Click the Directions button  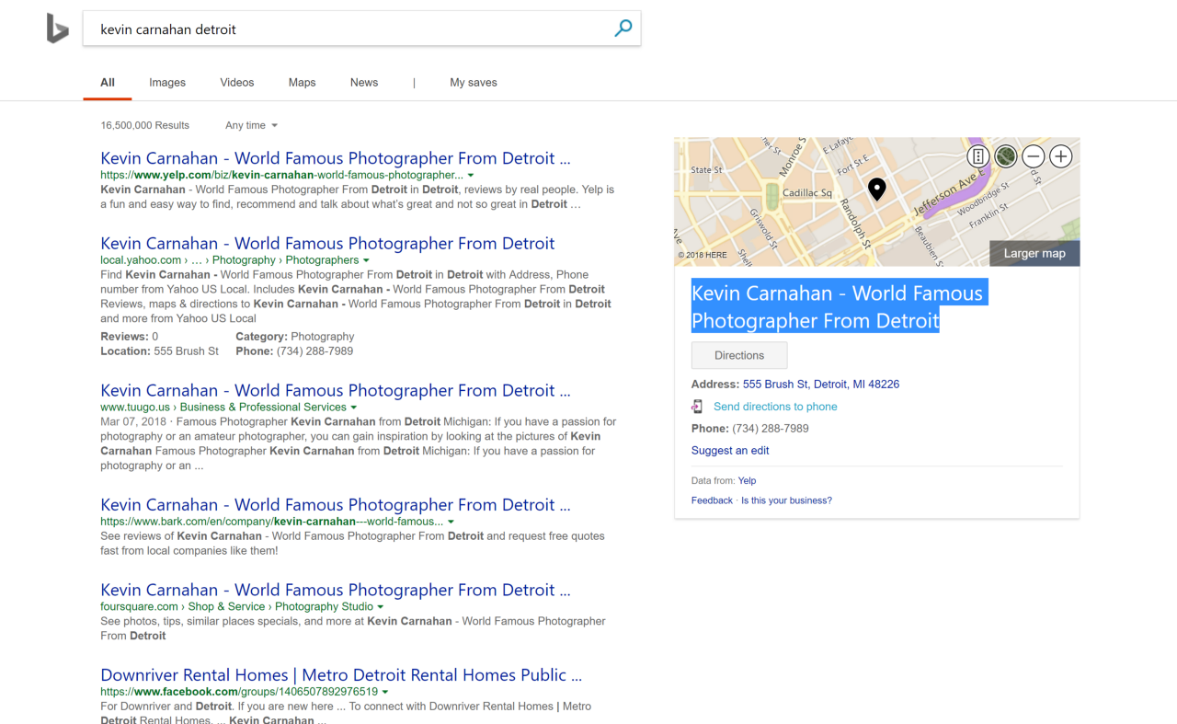739,355
